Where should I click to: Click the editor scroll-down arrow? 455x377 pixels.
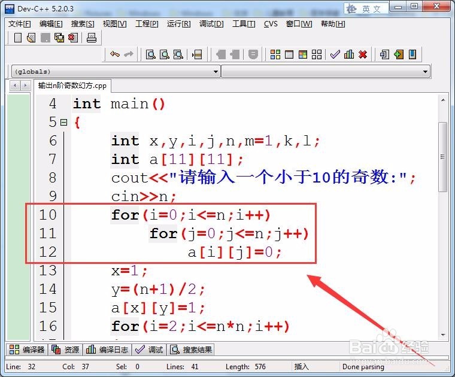pos(443,335)
